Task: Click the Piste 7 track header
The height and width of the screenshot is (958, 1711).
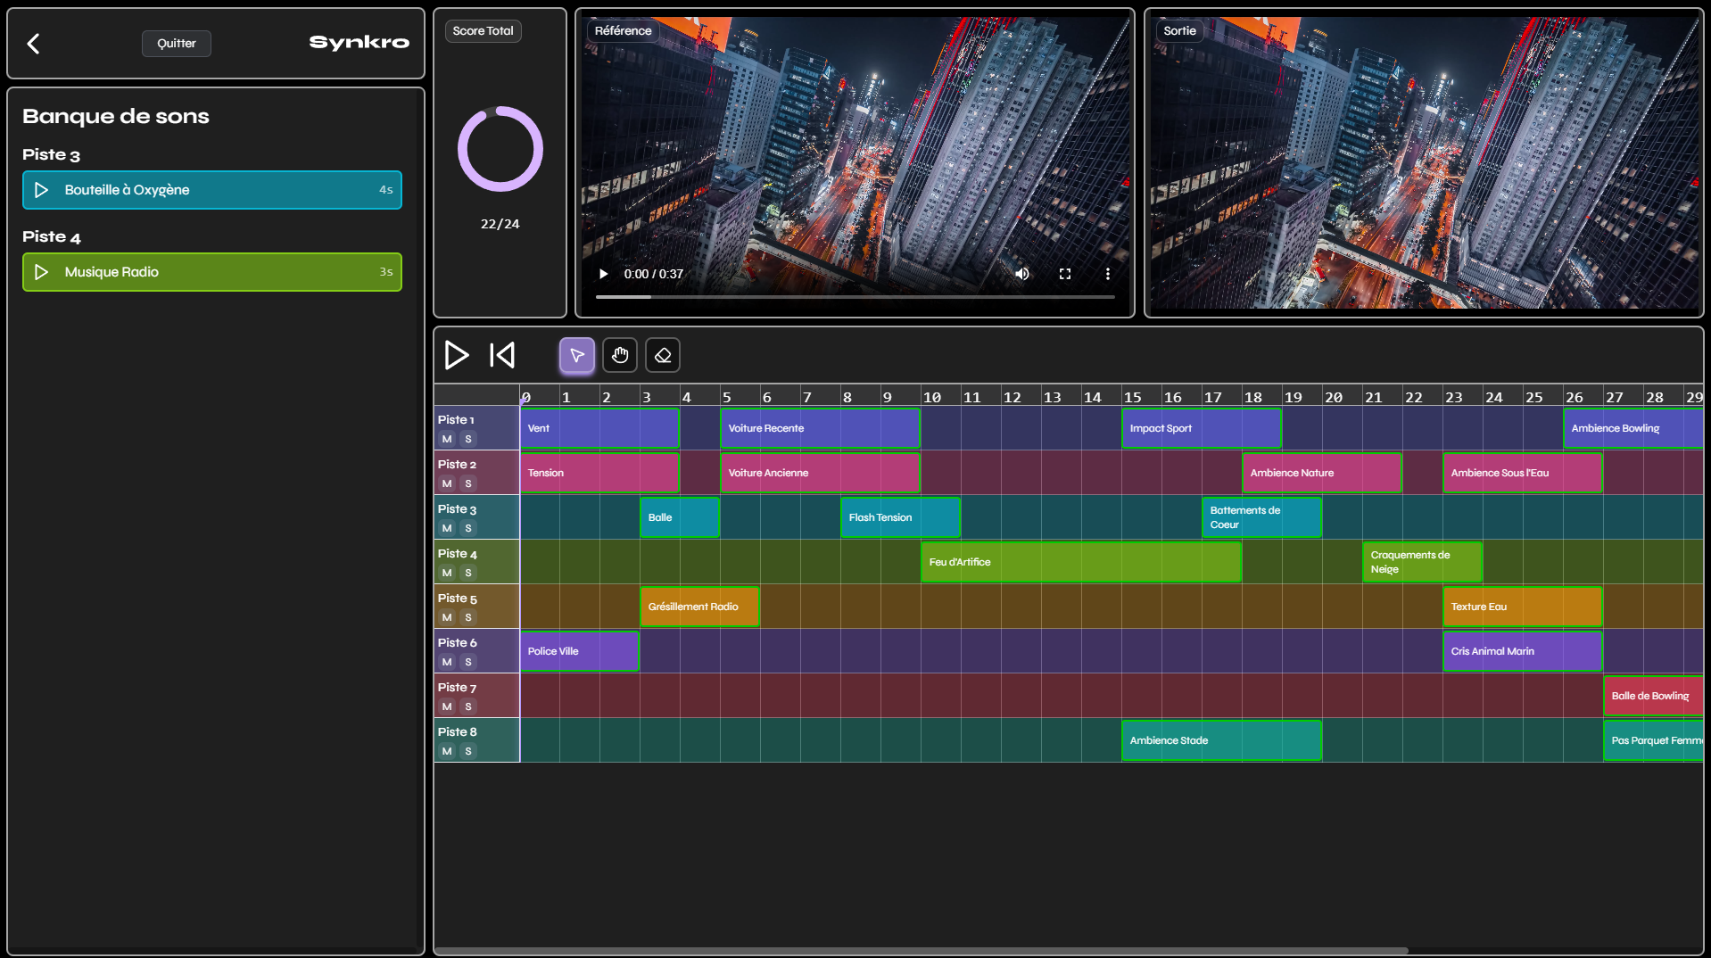Action: (x=476, y=696)
